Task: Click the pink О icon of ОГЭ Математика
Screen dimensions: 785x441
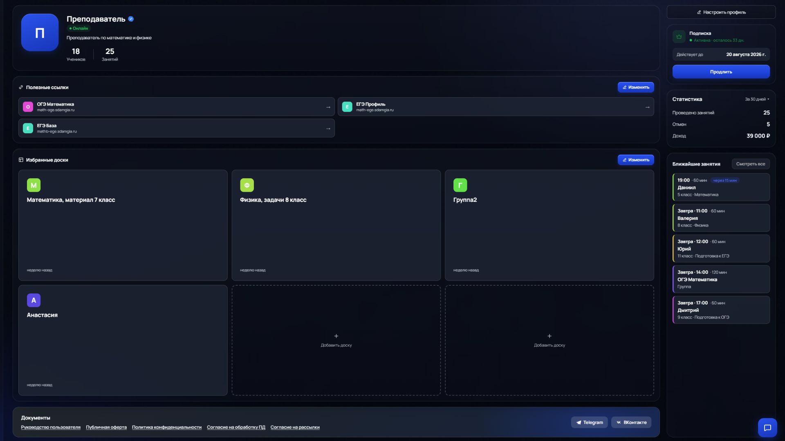Action: (x=28, y=107)
